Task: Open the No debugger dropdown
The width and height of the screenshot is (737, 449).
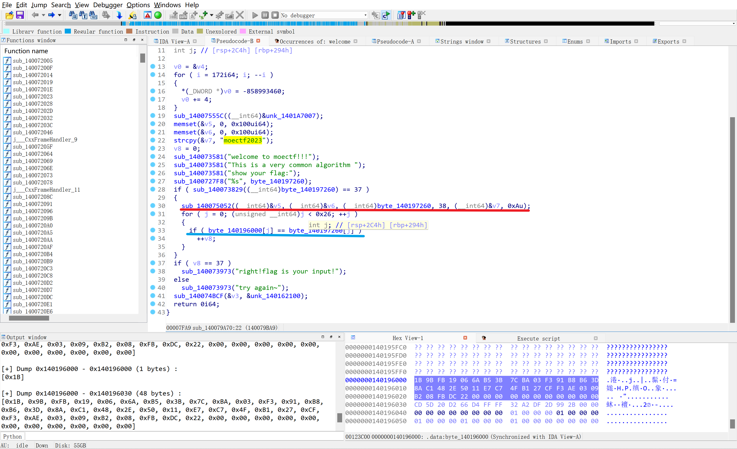Action: 365,15
